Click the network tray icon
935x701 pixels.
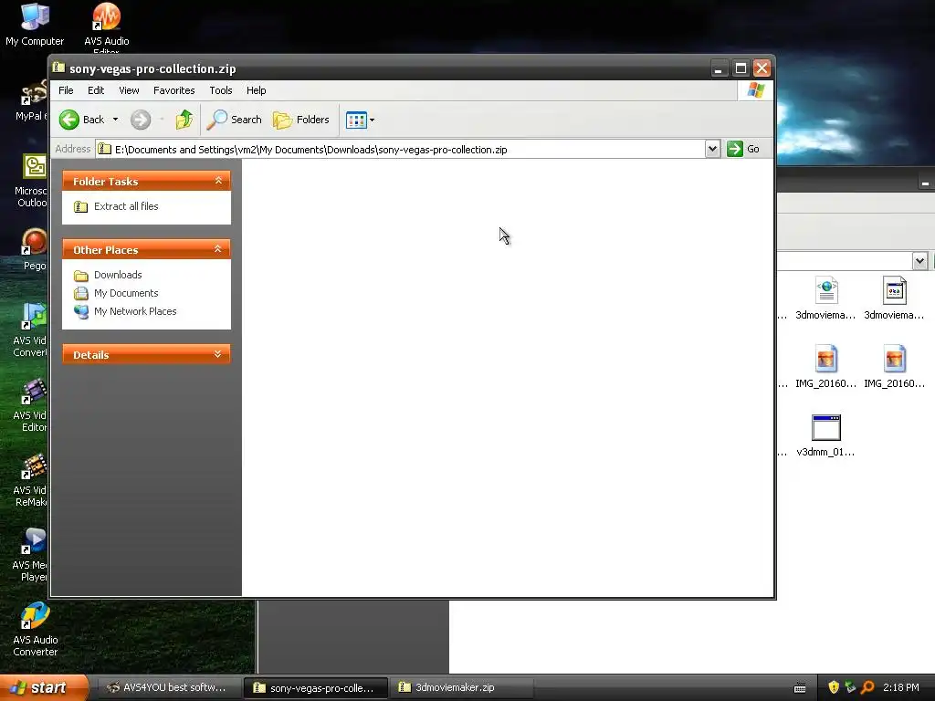850,687
